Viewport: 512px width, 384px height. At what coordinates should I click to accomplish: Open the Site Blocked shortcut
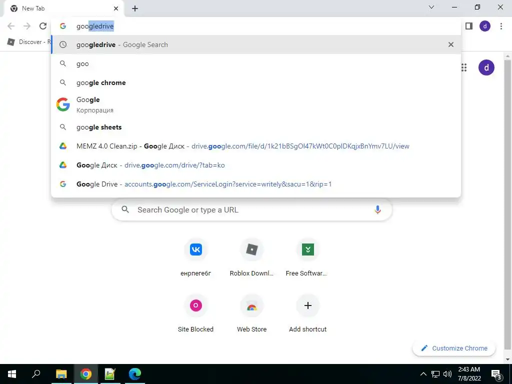195,314
